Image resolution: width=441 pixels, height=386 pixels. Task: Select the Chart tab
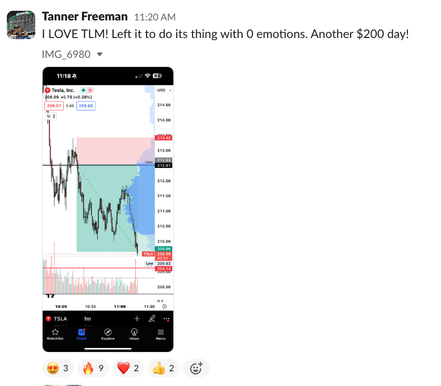click(81, 333)
